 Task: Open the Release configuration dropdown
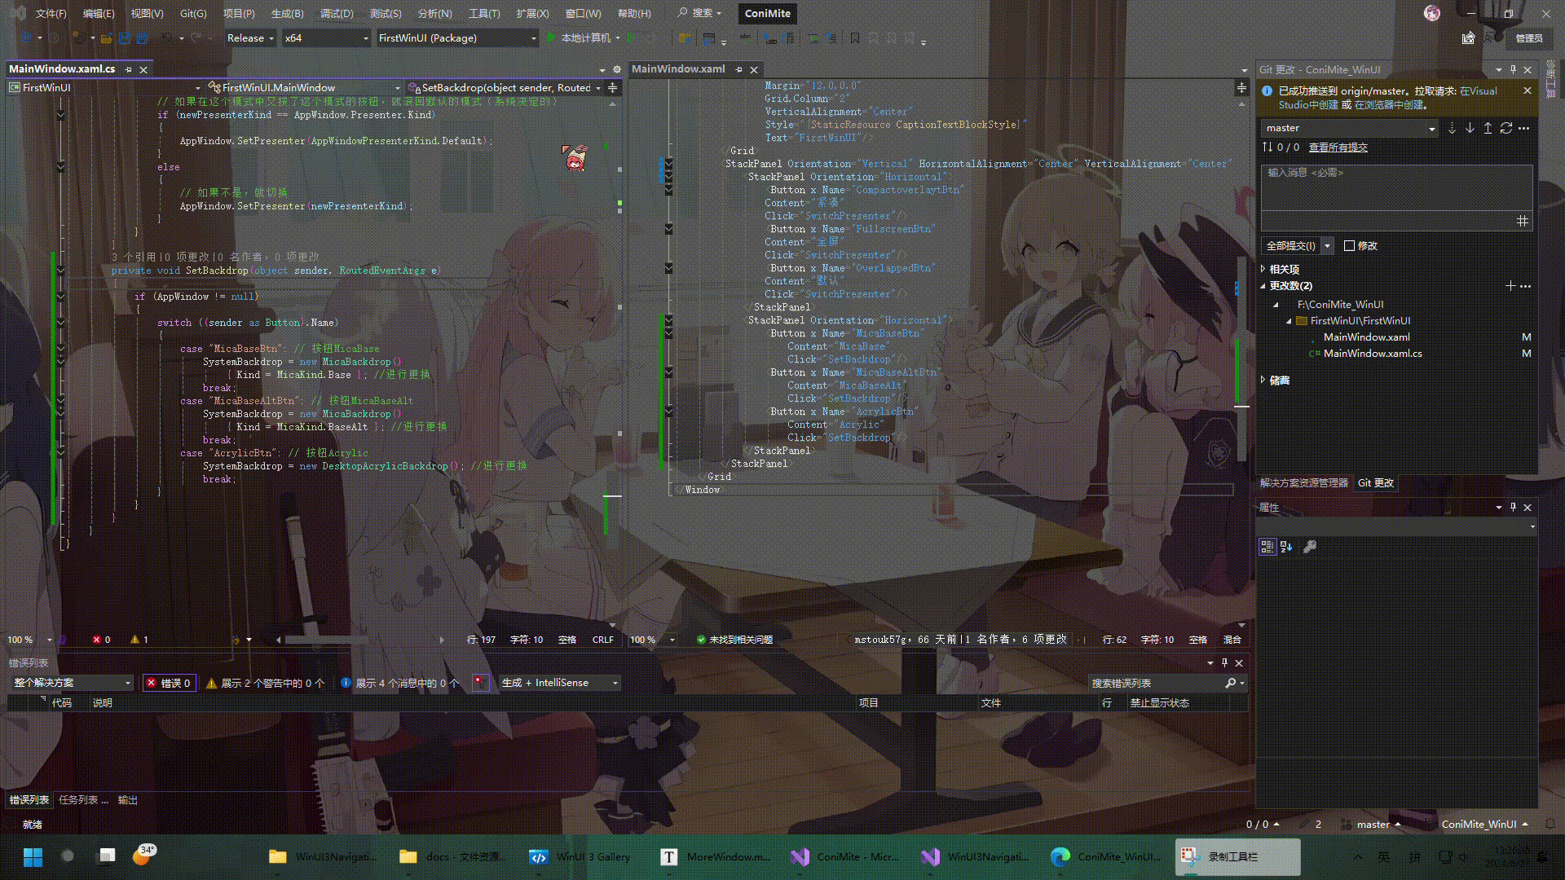250,37
